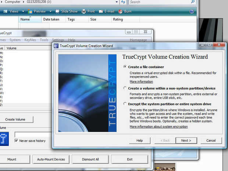This screenshot has width=228, height=171.
Task: Start Slide Show from Explorer toolbar
Action: (x=67, y=11)
